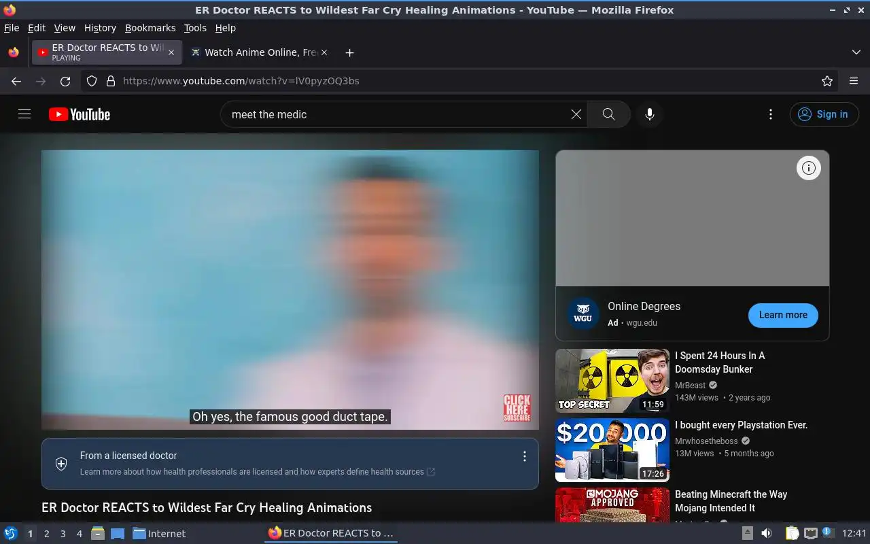Image resolution: width=870 pixels, height=544 pixels.
Task: Click the Firefox View icon
Action: [14, 52]
